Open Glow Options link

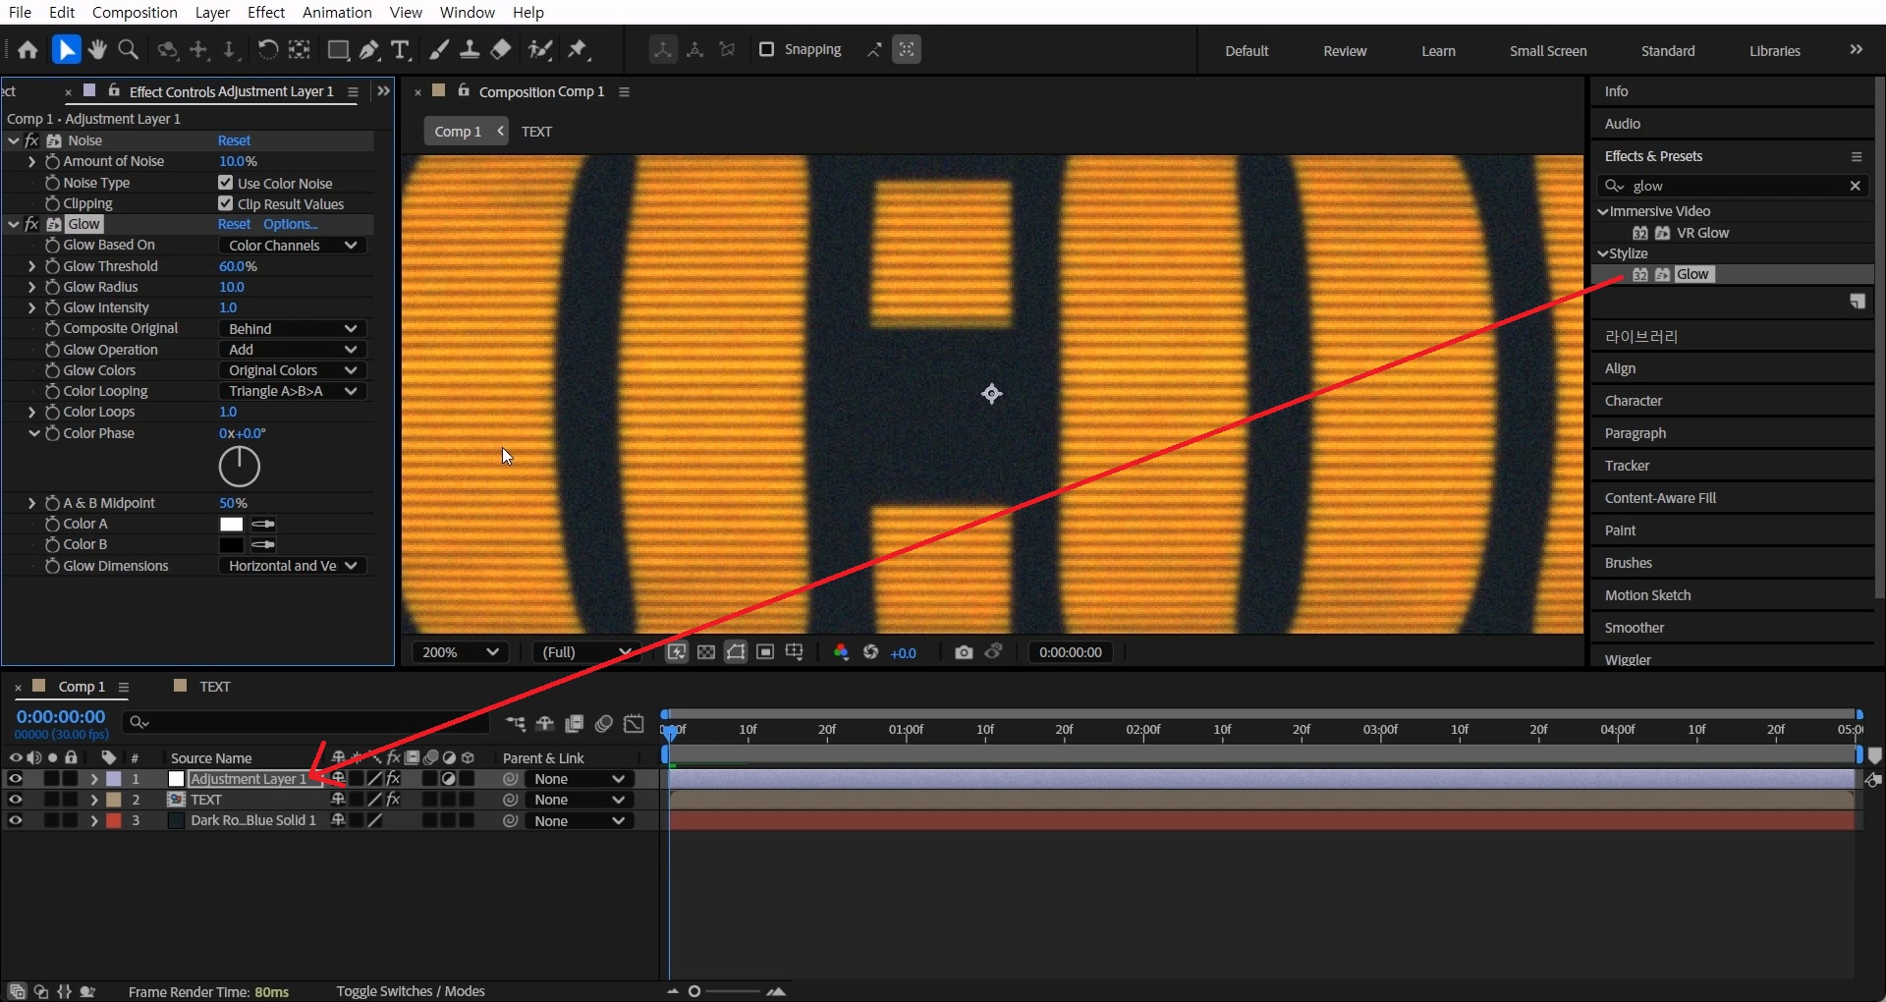290,224
